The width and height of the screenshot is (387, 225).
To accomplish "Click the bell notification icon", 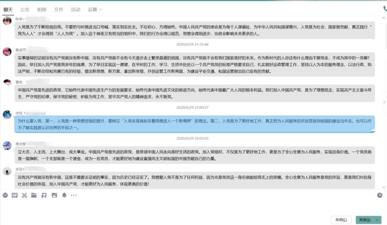I will click(64, 195).
